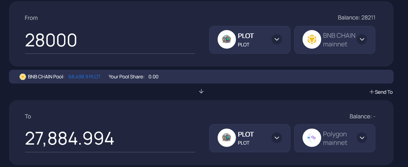Image resolution: width=408 pixels, height=167 pixels.
Task: Open the BNB CHAIN mainnet network chevron
Action: pos(362,39)
